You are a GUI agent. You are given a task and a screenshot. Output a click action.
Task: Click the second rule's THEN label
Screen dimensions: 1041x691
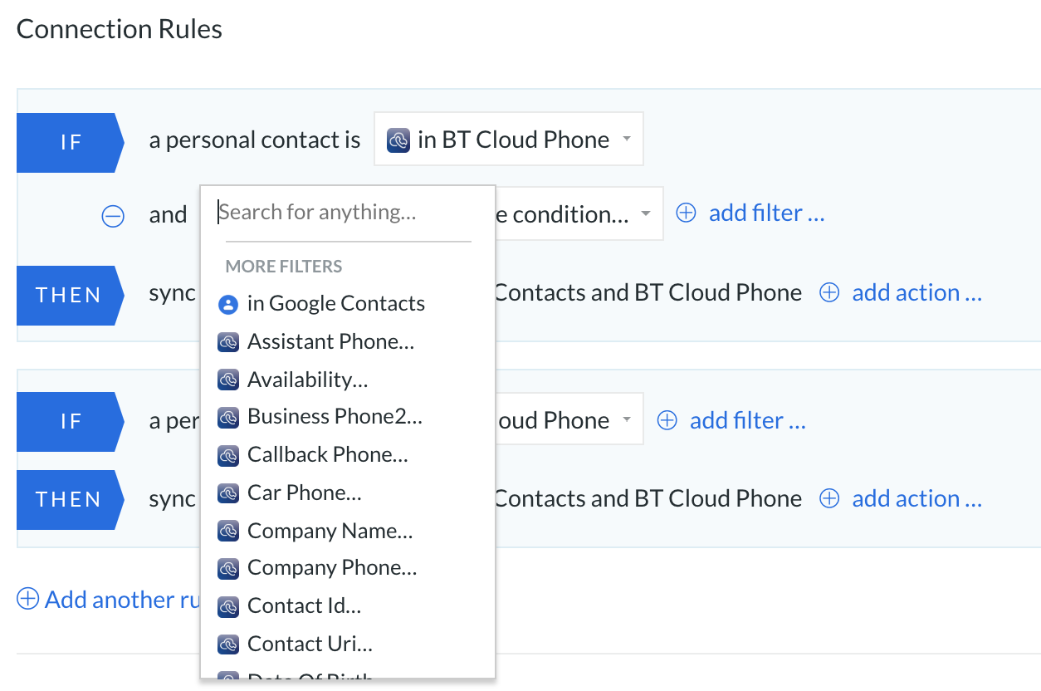click(71, 499)
